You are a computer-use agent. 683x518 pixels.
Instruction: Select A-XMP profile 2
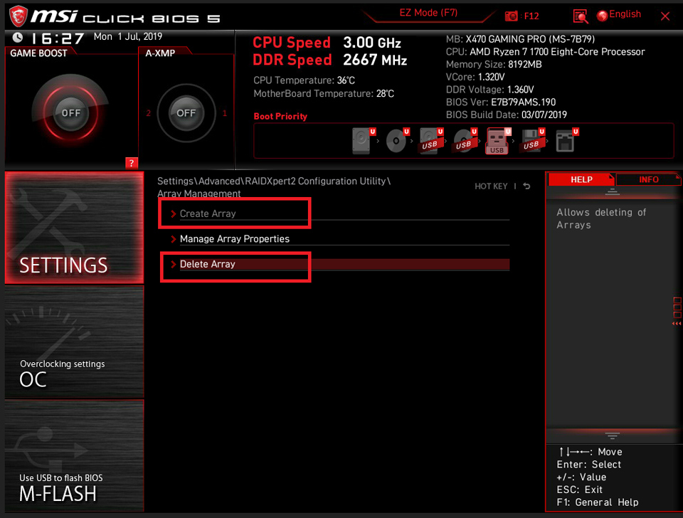coord(149,113)
